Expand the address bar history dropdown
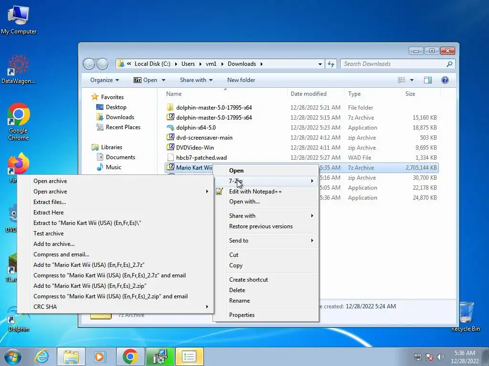Screen dimensions: 489x366 320,64
